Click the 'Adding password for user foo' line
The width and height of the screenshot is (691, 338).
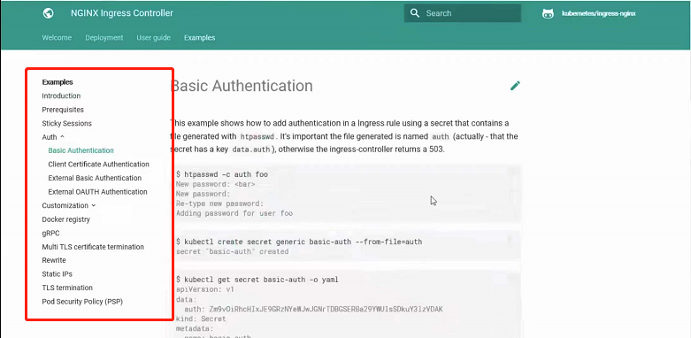coord(234,213)
